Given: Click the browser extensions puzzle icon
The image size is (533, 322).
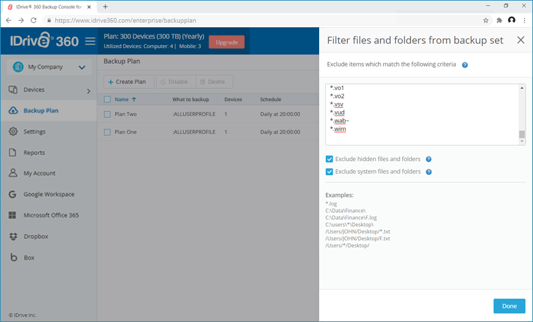Looking at the screenshot, I should pyautogui.click(x=498, y=21).
